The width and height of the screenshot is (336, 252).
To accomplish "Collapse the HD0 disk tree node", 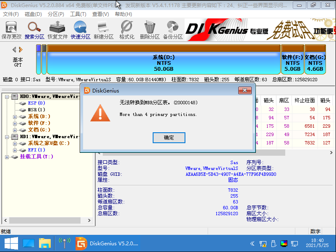I will click(7, 97).
